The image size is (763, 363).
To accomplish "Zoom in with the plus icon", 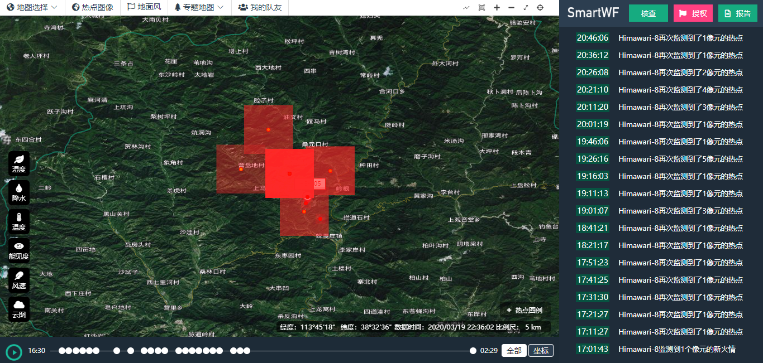I will click(x=497, y=7).
